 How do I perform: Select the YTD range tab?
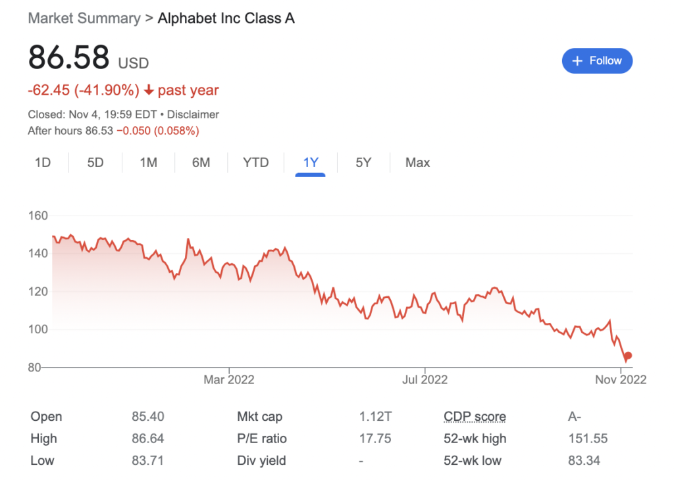pos(256,162)
